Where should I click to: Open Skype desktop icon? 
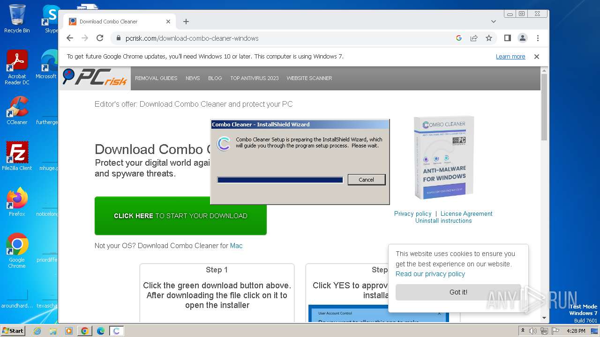pos(51,19)
